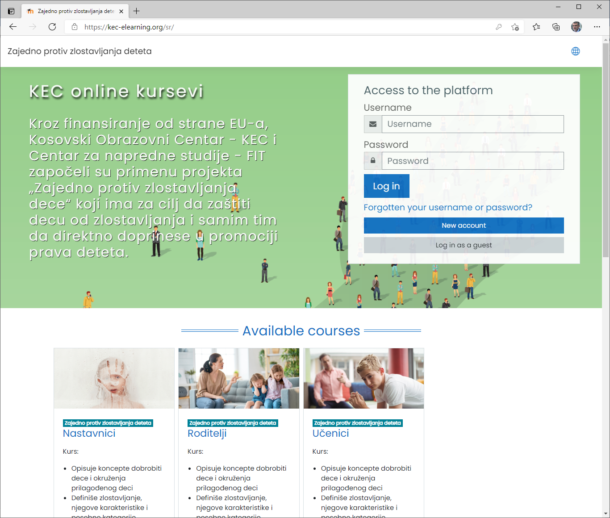Add this page to favorites star icon
This screenshot has height=518, width=610.
(x=515, y=27)
